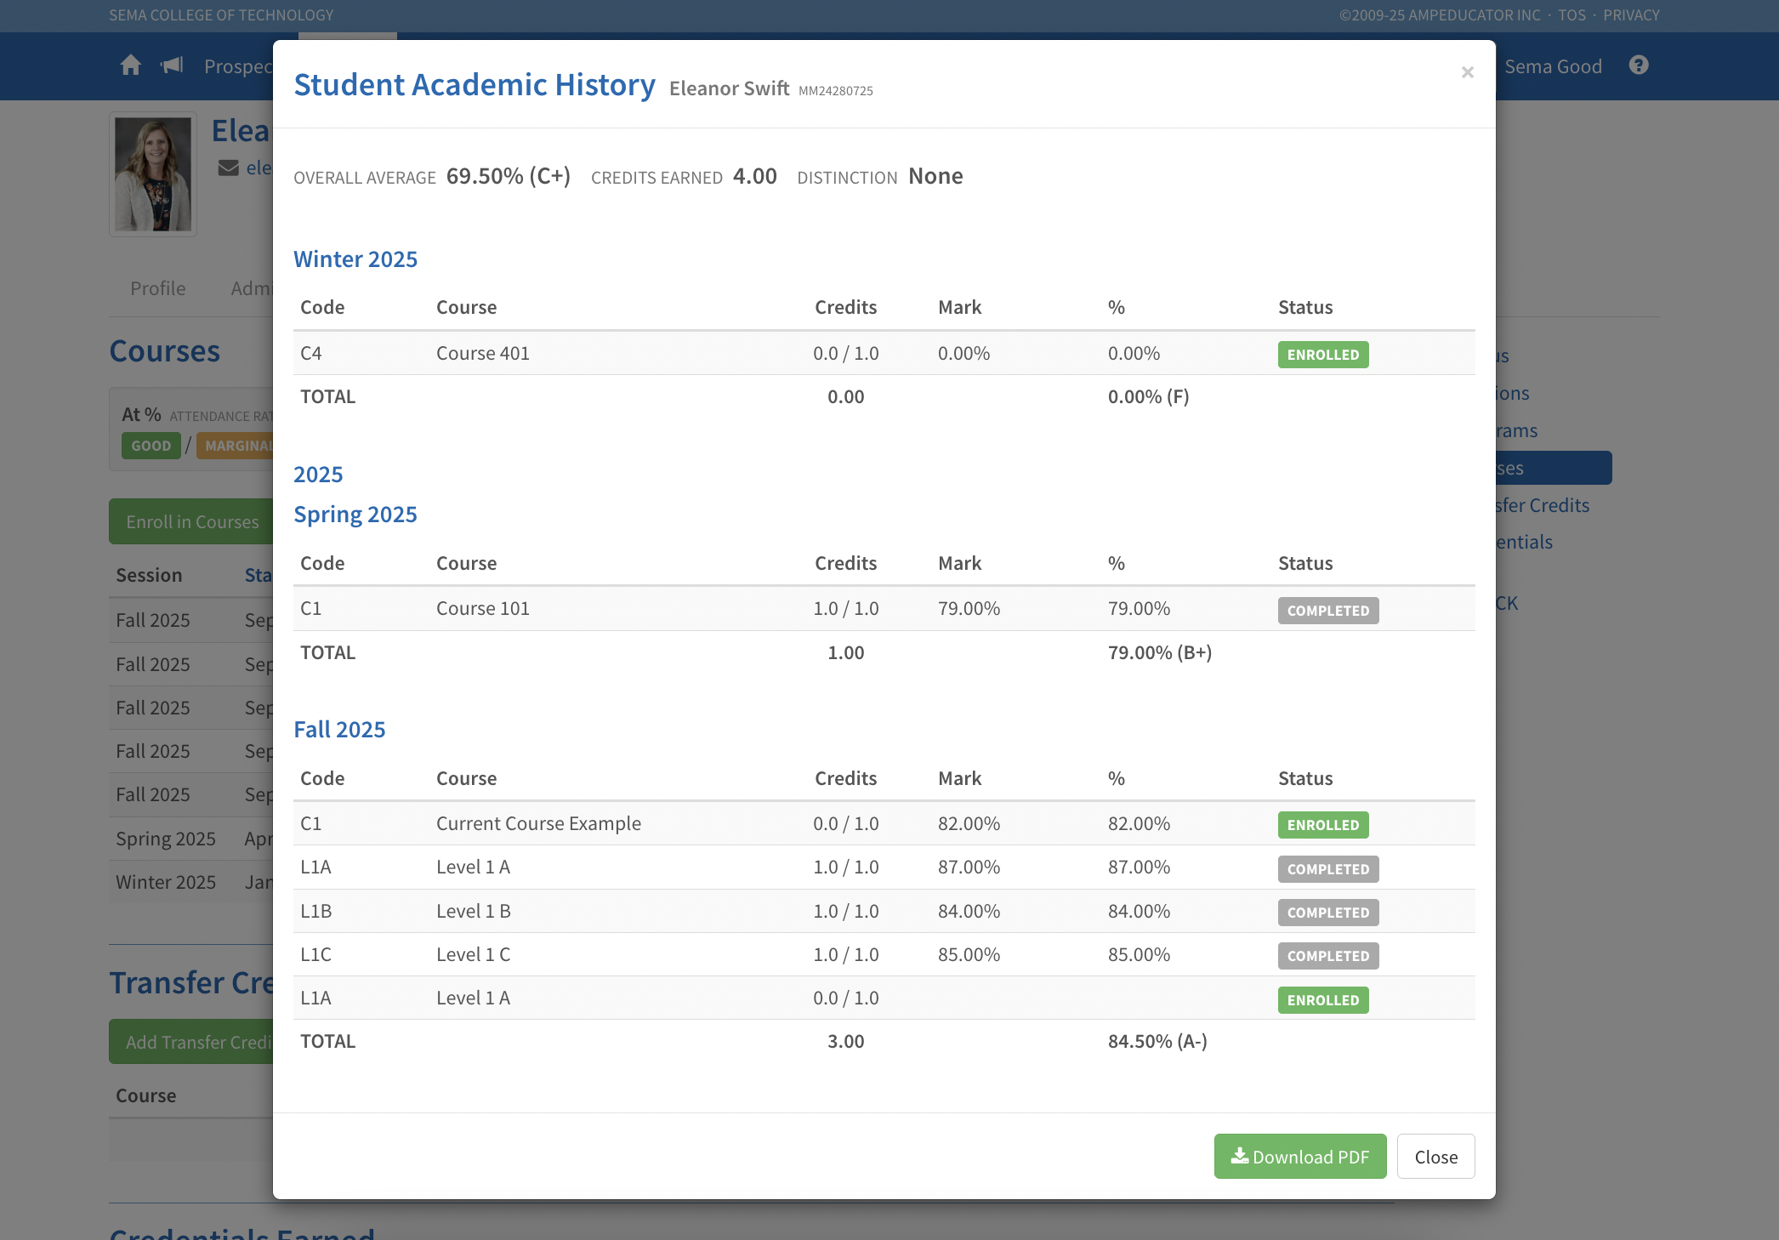The width and height of the screenshot is (1779, 1240).
Task: Click the Sema Good user menu
Action: 1553,66
